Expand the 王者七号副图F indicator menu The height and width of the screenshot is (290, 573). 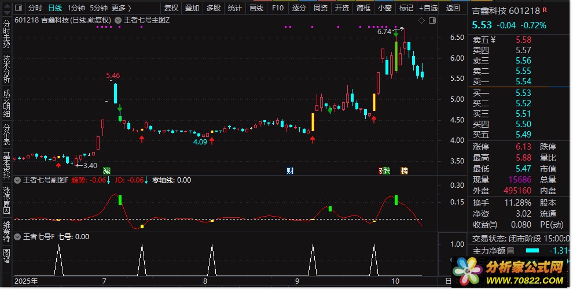[17, 180]
